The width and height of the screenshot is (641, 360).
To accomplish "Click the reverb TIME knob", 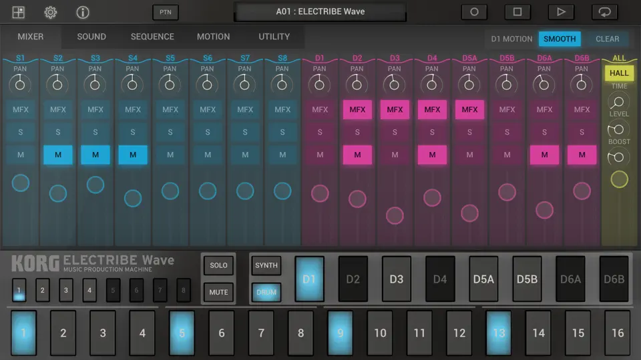I will tap(618, 101).
